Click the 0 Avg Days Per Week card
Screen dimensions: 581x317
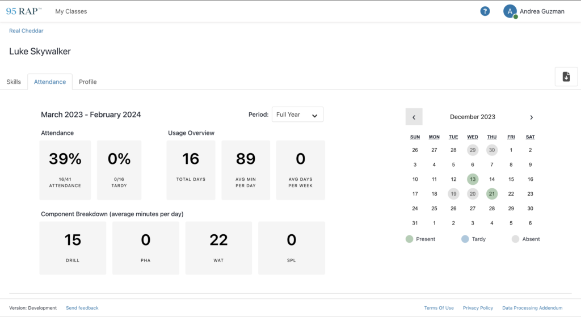(301, 170)
